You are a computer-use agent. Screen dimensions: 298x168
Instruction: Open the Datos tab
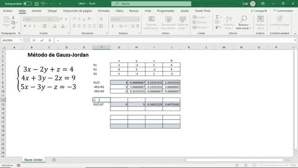tap(120, 11)
